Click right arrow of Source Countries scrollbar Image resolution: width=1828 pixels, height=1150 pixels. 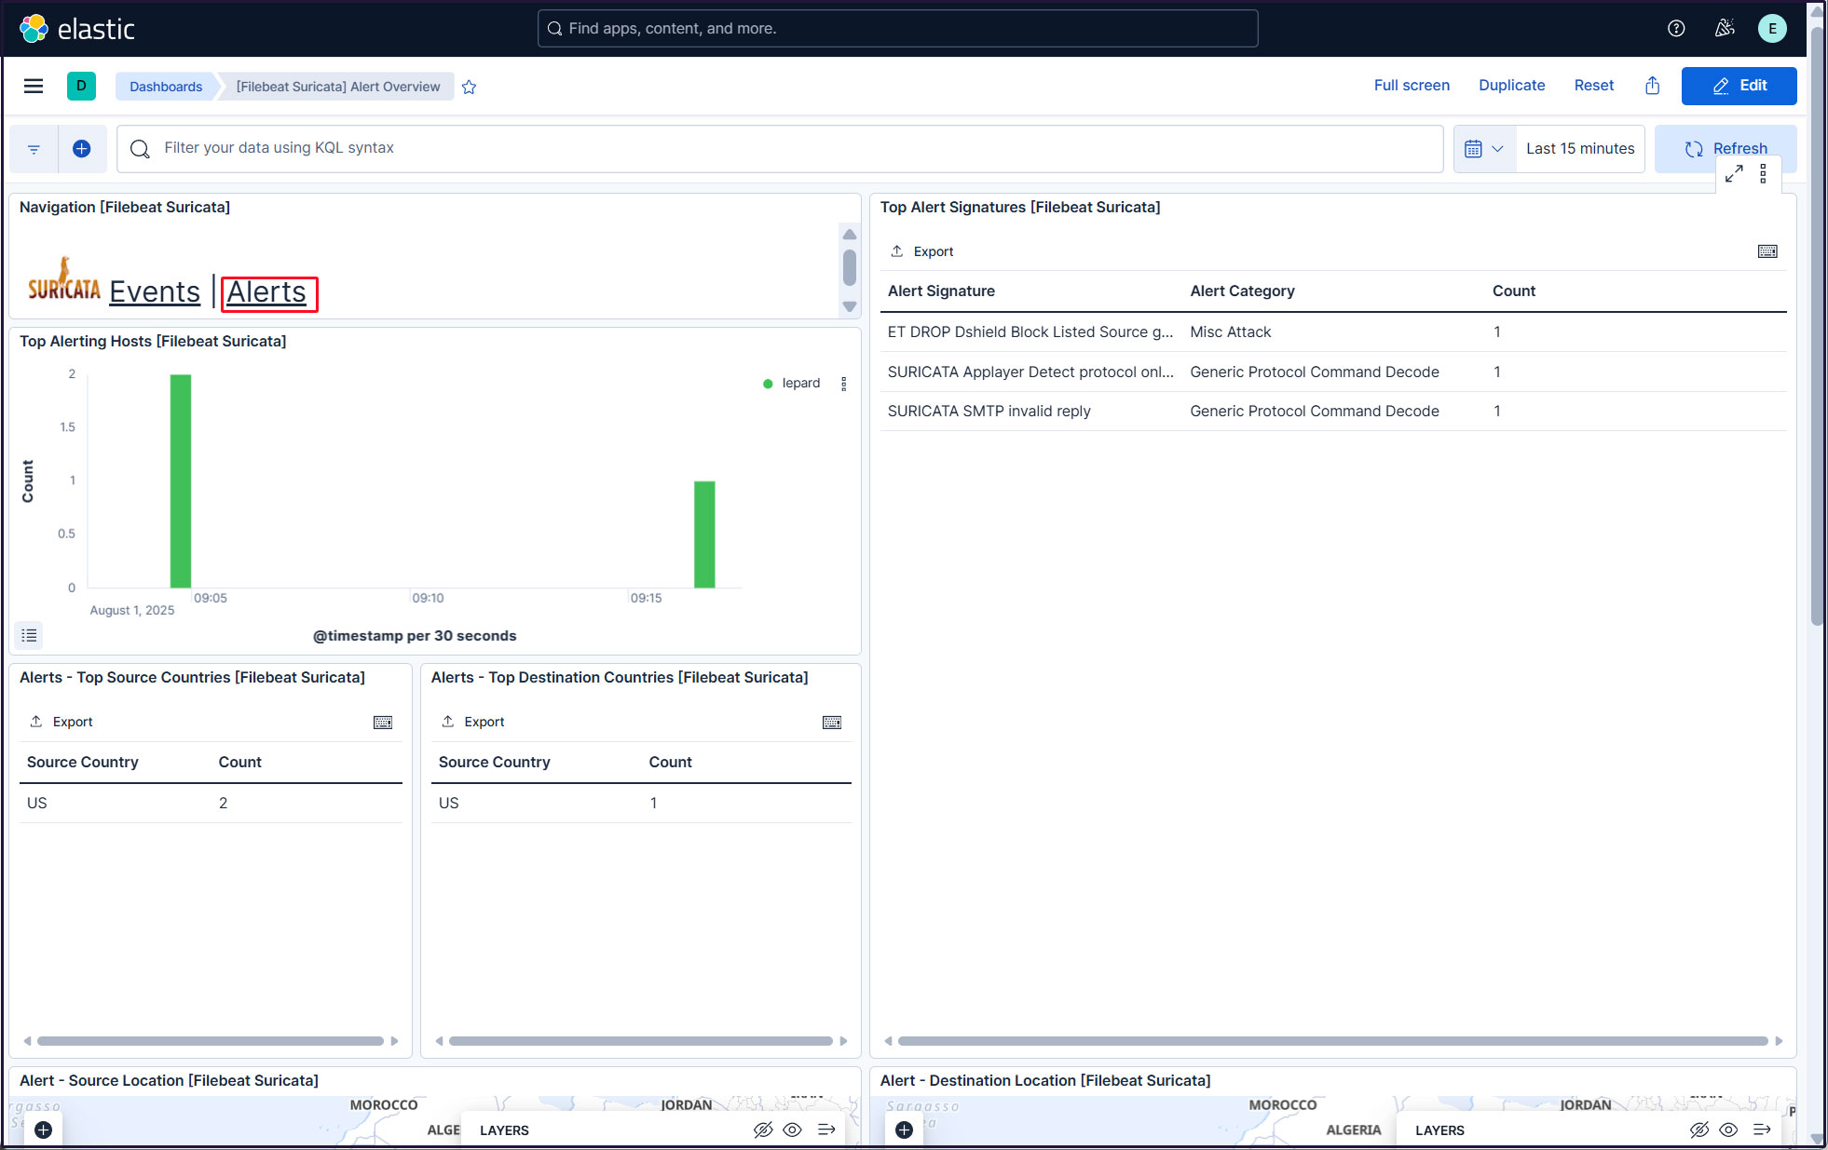click(394, 1041)
